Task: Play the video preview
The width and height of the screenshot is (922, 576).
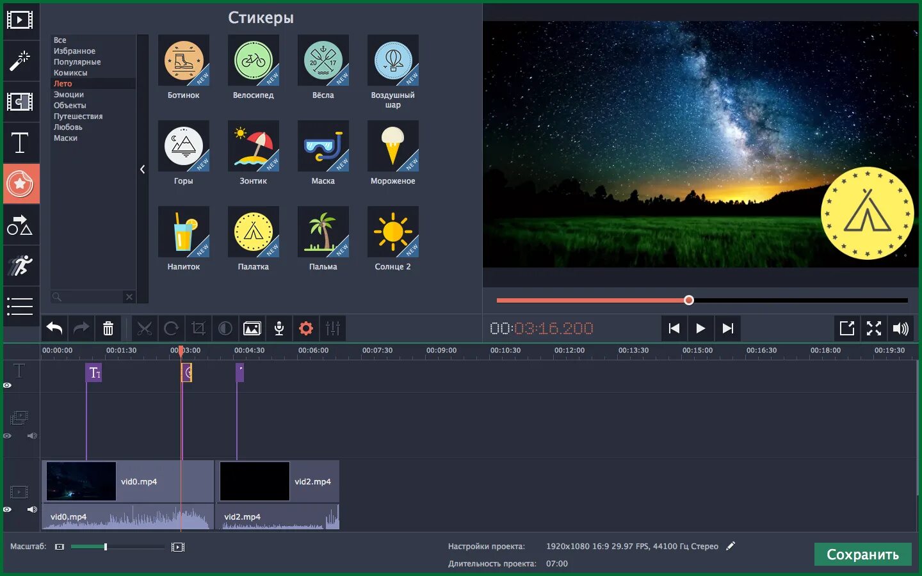Action: tap(700, 328)
